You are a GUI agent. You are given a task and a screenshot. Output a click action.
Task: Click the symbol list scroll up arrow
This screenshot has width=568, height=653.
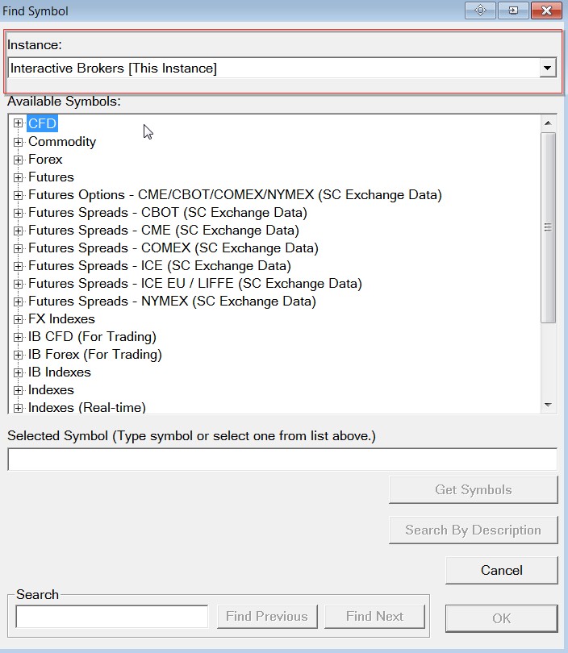548,123
